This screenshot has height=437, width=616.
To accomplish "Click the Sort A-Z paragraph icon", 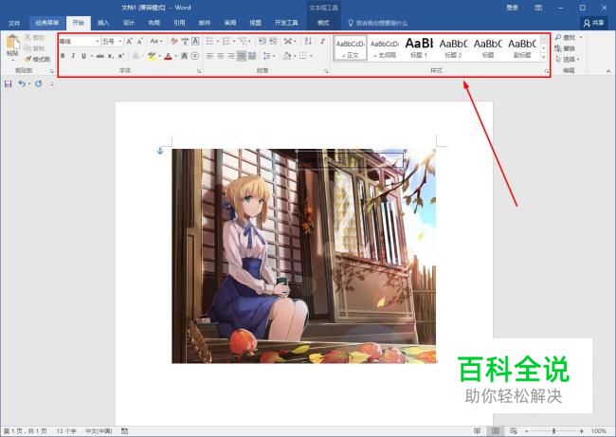I will click(x=308, y=41).
